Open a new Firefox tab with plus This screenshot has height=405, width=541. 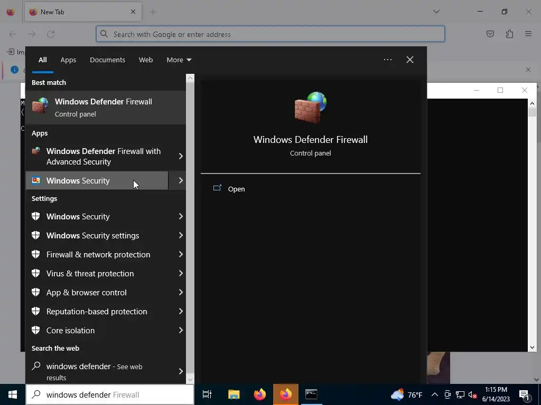pyautogui.click(x=153, y=12)
